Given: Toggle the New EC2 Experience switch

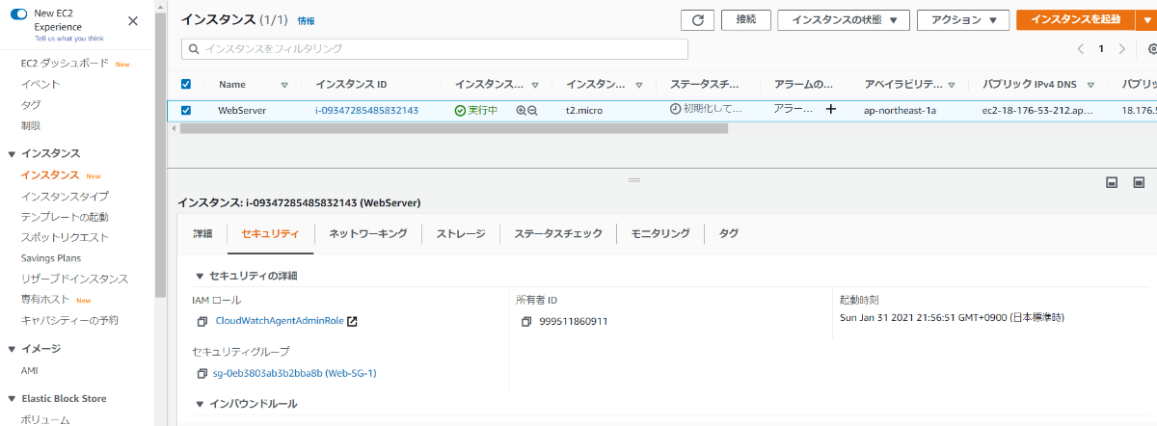Looking at the screenshot, I should (17, 15).
